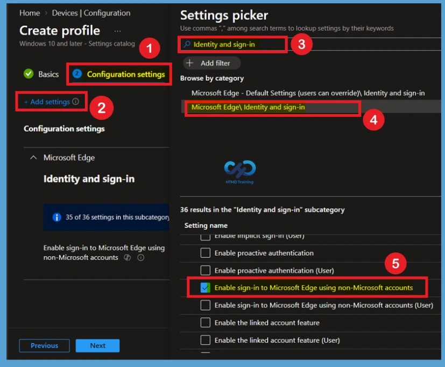Open the ellipsis menu beside Create profile
Viewport: 445px width, 367px height.
117,31
